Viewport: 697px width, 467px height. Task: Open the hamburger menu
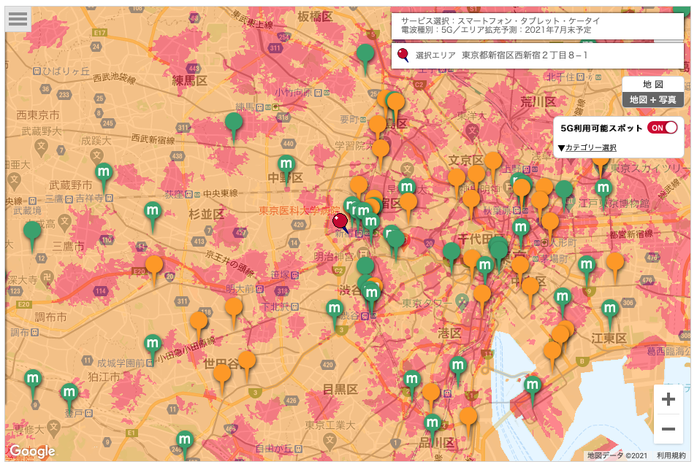point(18,19)
